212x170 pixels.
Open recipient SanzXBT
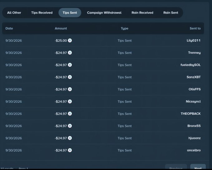[194, 77]
